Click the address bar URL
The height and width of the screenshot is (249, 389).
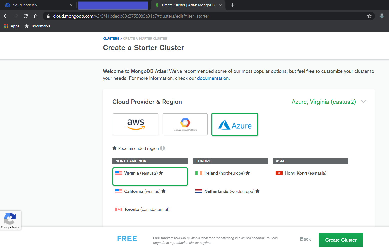[x=131, y=16]
